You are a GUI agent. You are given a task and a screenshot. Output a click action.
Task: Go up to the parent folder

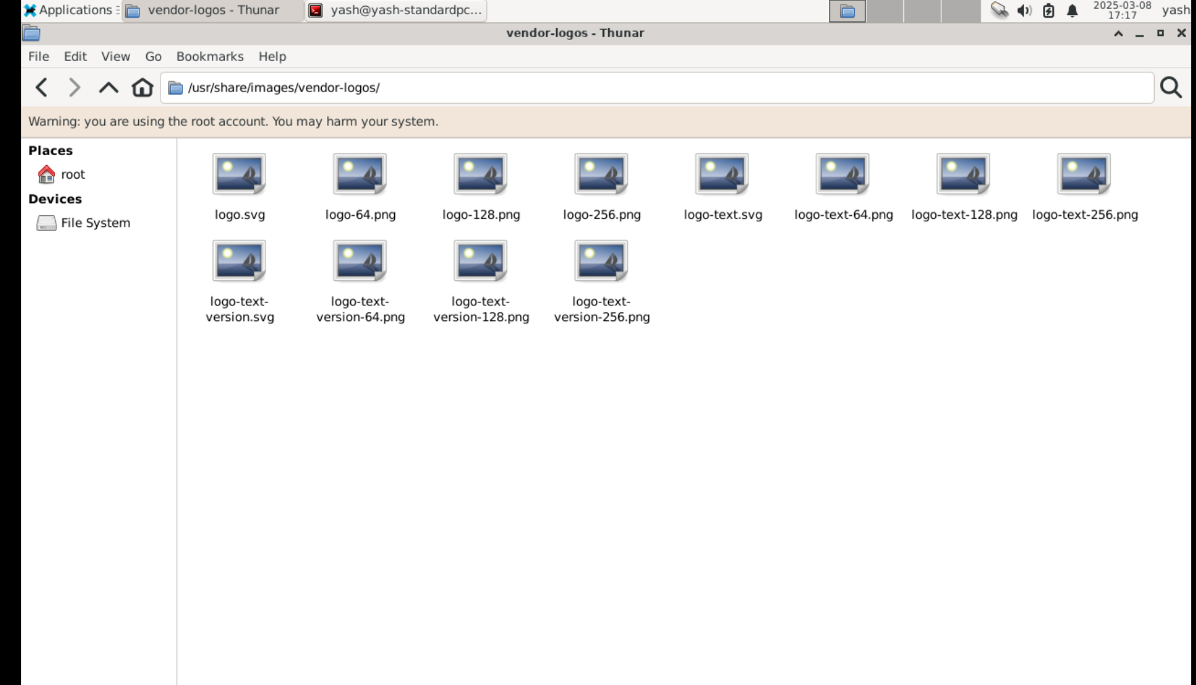[108, 87]
